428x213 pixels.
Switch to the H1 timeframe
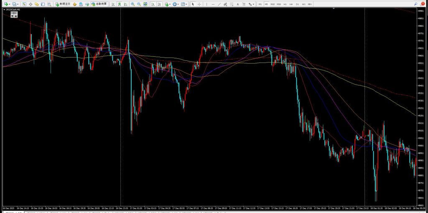pos(285,4)
